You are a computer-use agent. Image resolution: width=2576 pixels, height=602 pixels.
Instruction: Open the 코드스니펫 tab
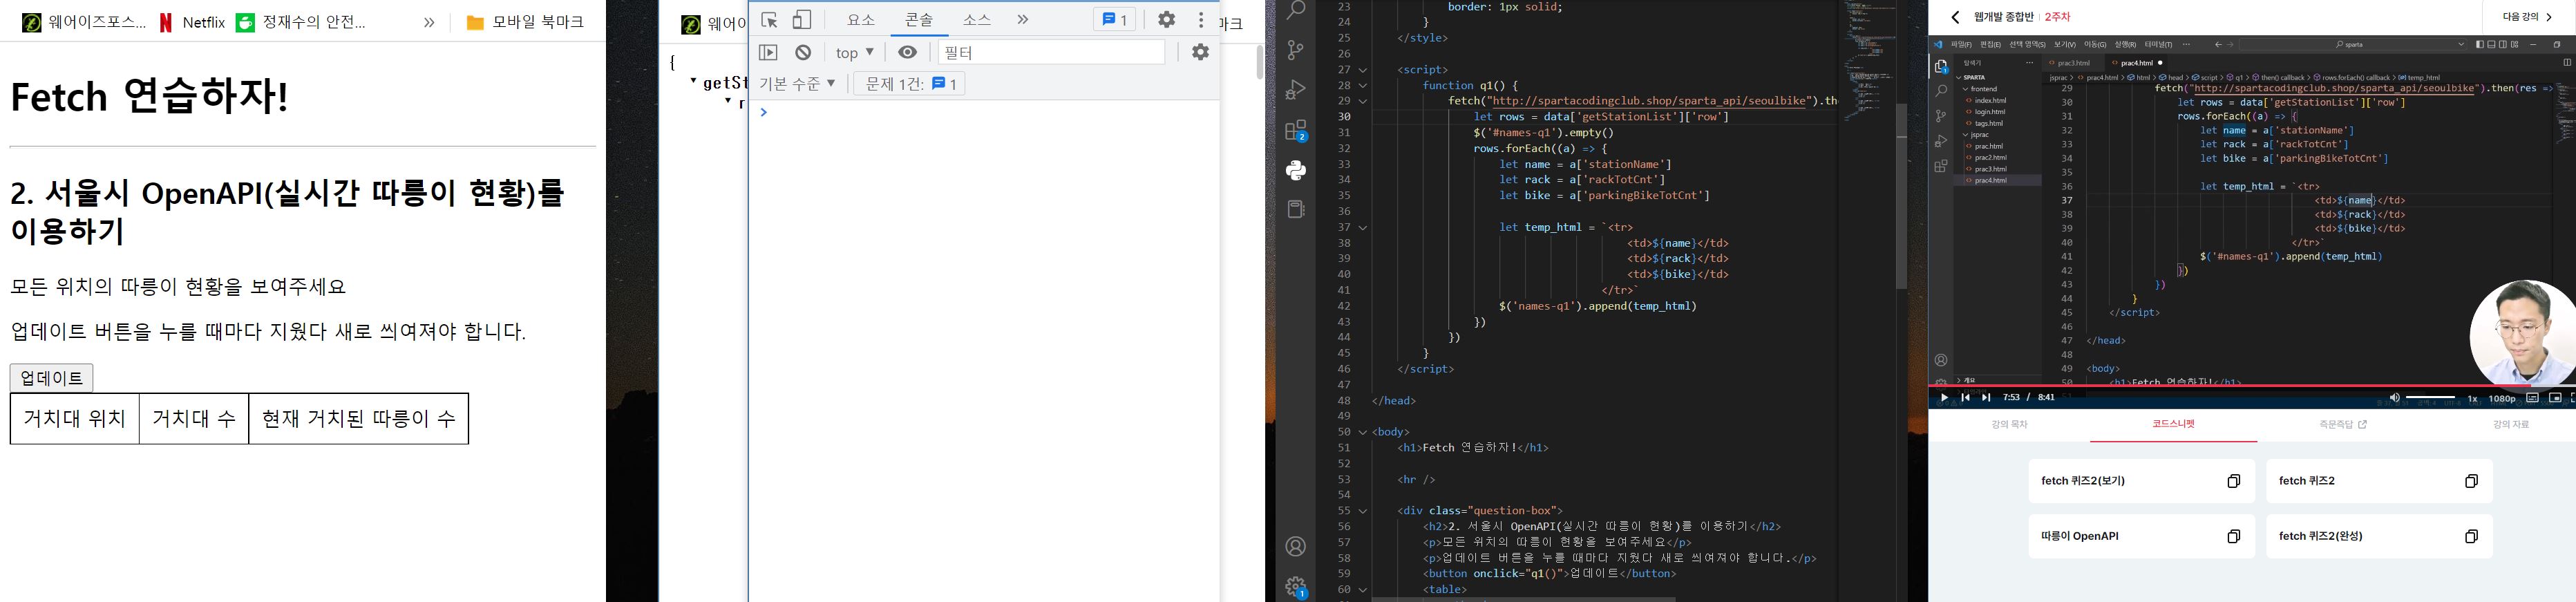click(2174, 424)
